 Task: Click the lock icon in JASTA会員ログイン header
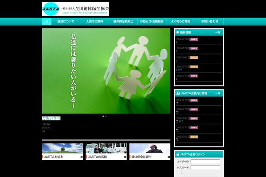click(178, 154)
